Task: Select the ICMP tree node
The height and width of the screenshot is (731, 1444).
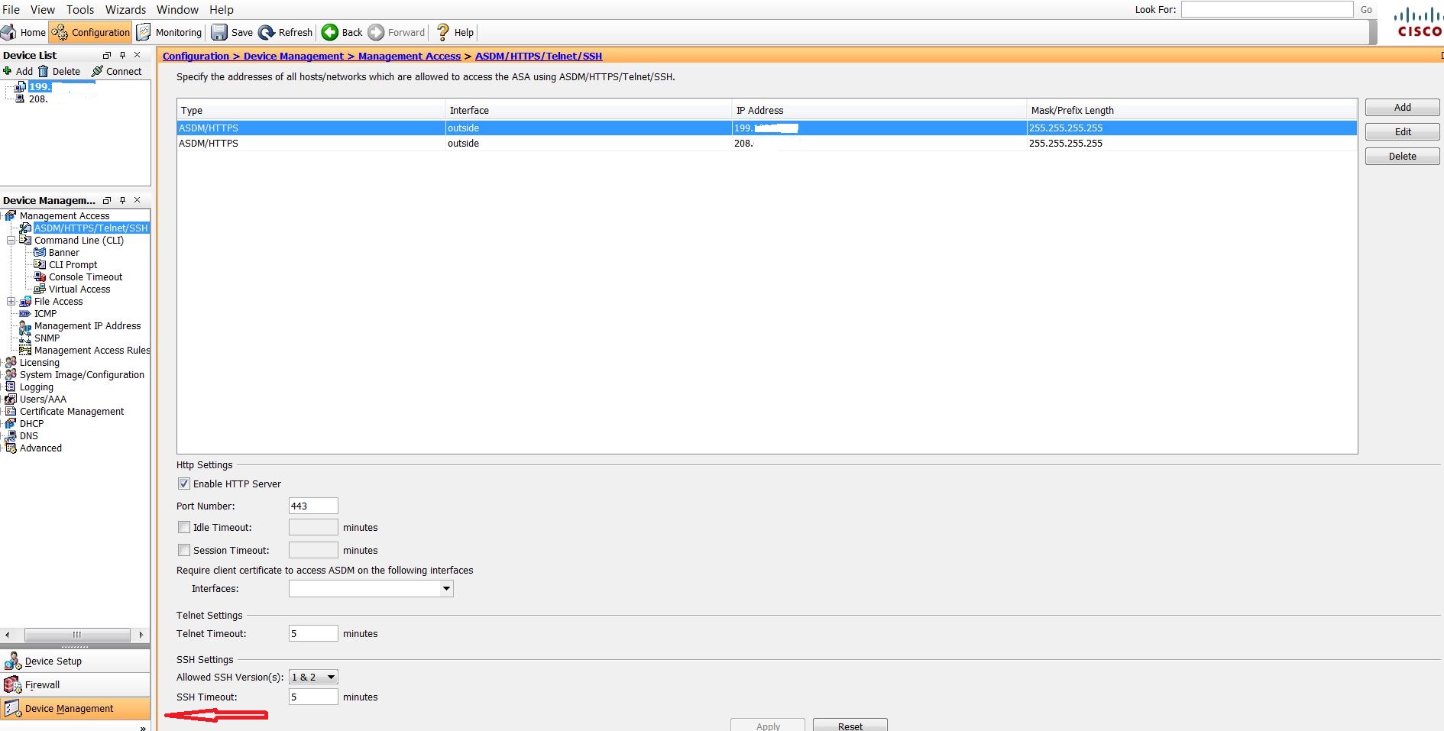Action: pos(45,313)
